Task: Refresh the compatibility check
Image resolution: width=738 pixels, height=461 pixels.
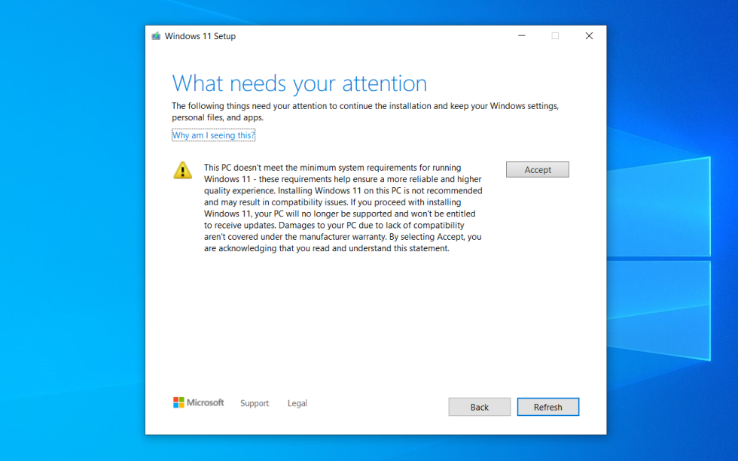Action: (548, 407)
